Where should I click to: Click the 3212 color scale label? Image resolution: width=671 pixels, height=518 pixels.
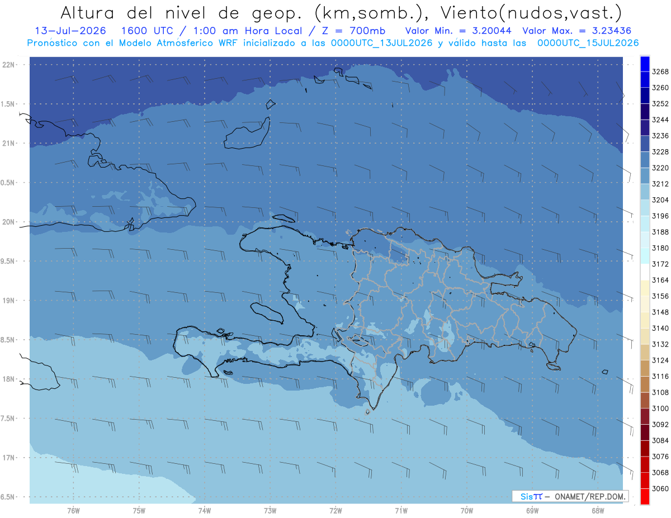(x=660, y=184)
